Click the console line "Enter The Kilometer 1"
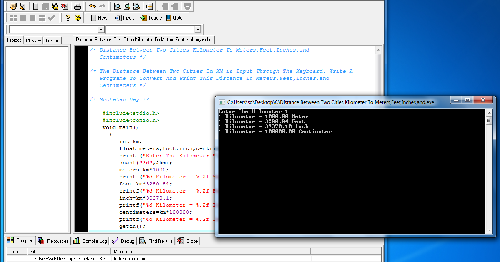The height and width of the screenshot is (262, 500). 253,111
